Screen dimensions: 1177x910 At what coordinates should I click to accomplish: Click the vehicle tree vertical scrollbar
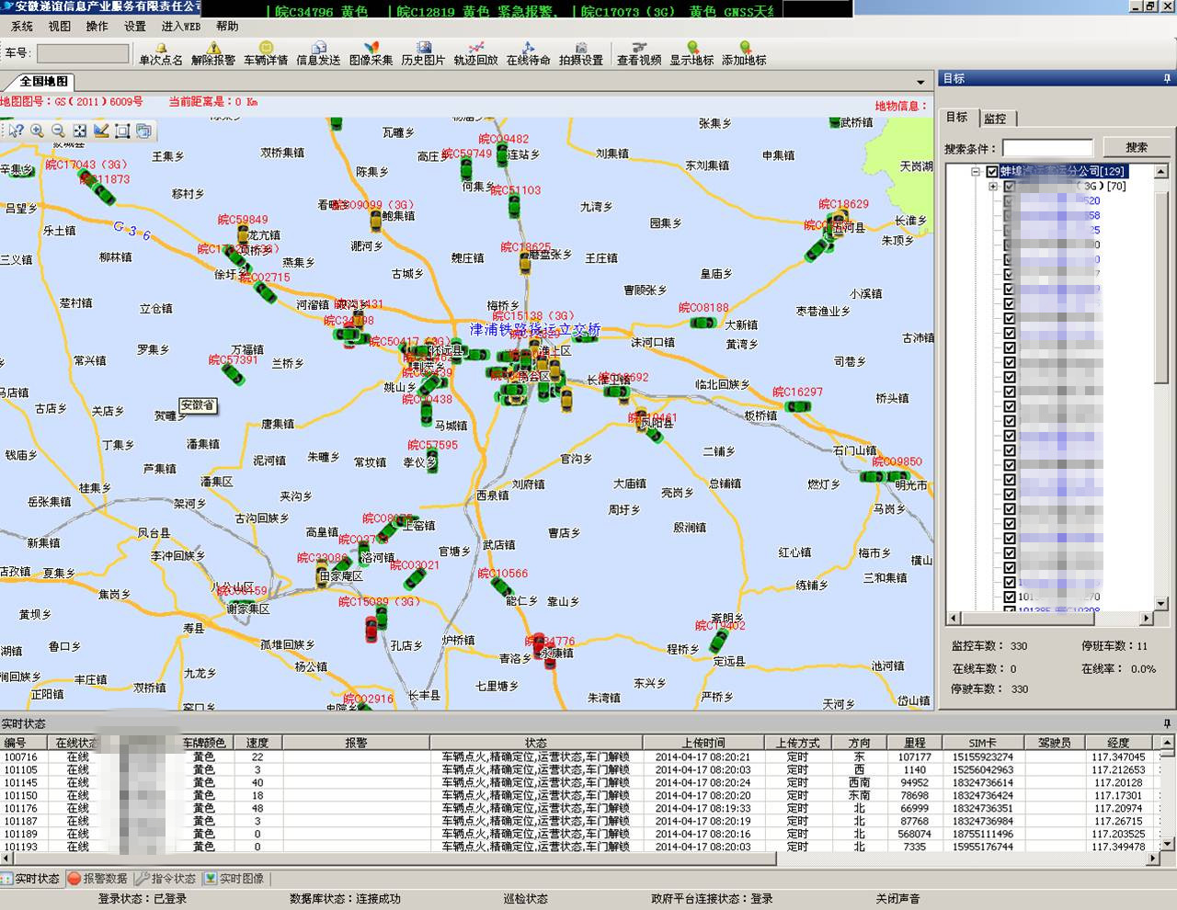click(x=1161, y=386)
